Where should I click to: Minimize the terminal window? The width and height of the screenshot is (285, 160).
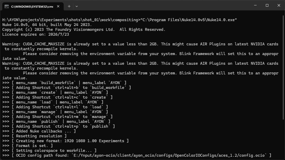[255, 5]
